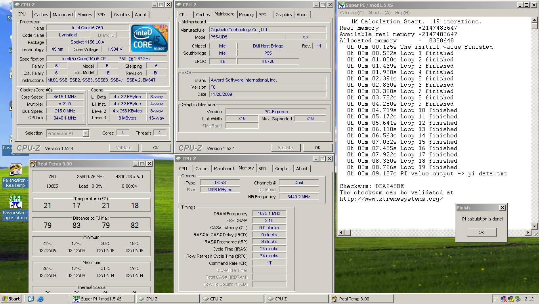Click the title icon of the CPU-Z Mainboard window
Screen dimensions: 539x304
179,5
